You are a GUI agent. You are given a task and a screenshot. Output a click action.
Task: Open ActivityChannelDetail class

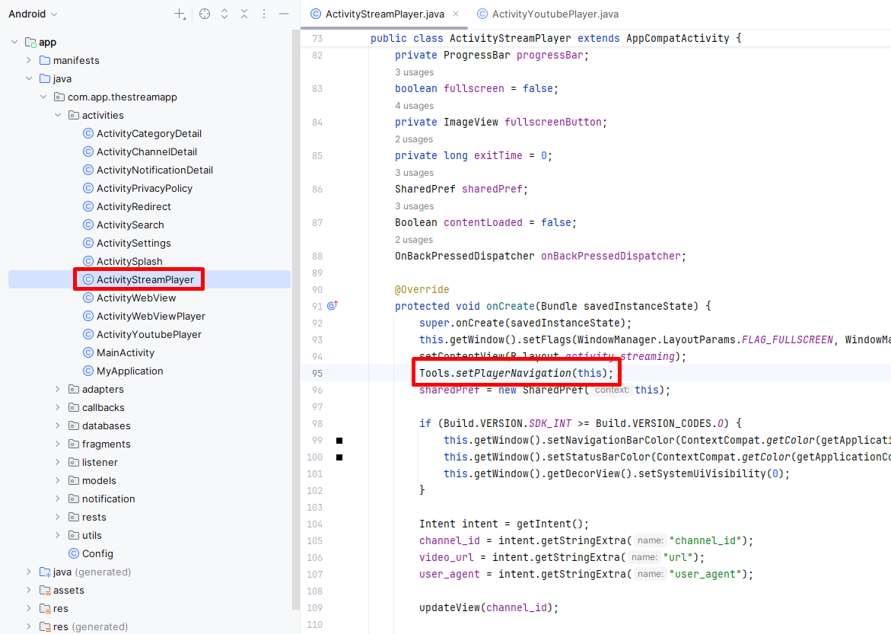(140, 151)
